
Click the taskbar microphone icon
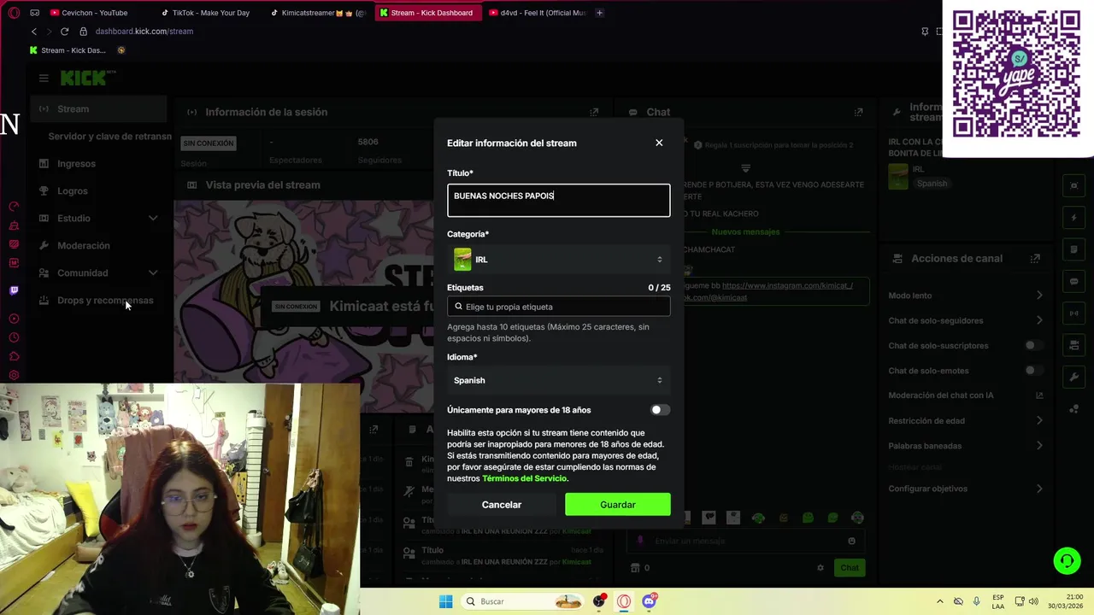[x=977, y=601]
